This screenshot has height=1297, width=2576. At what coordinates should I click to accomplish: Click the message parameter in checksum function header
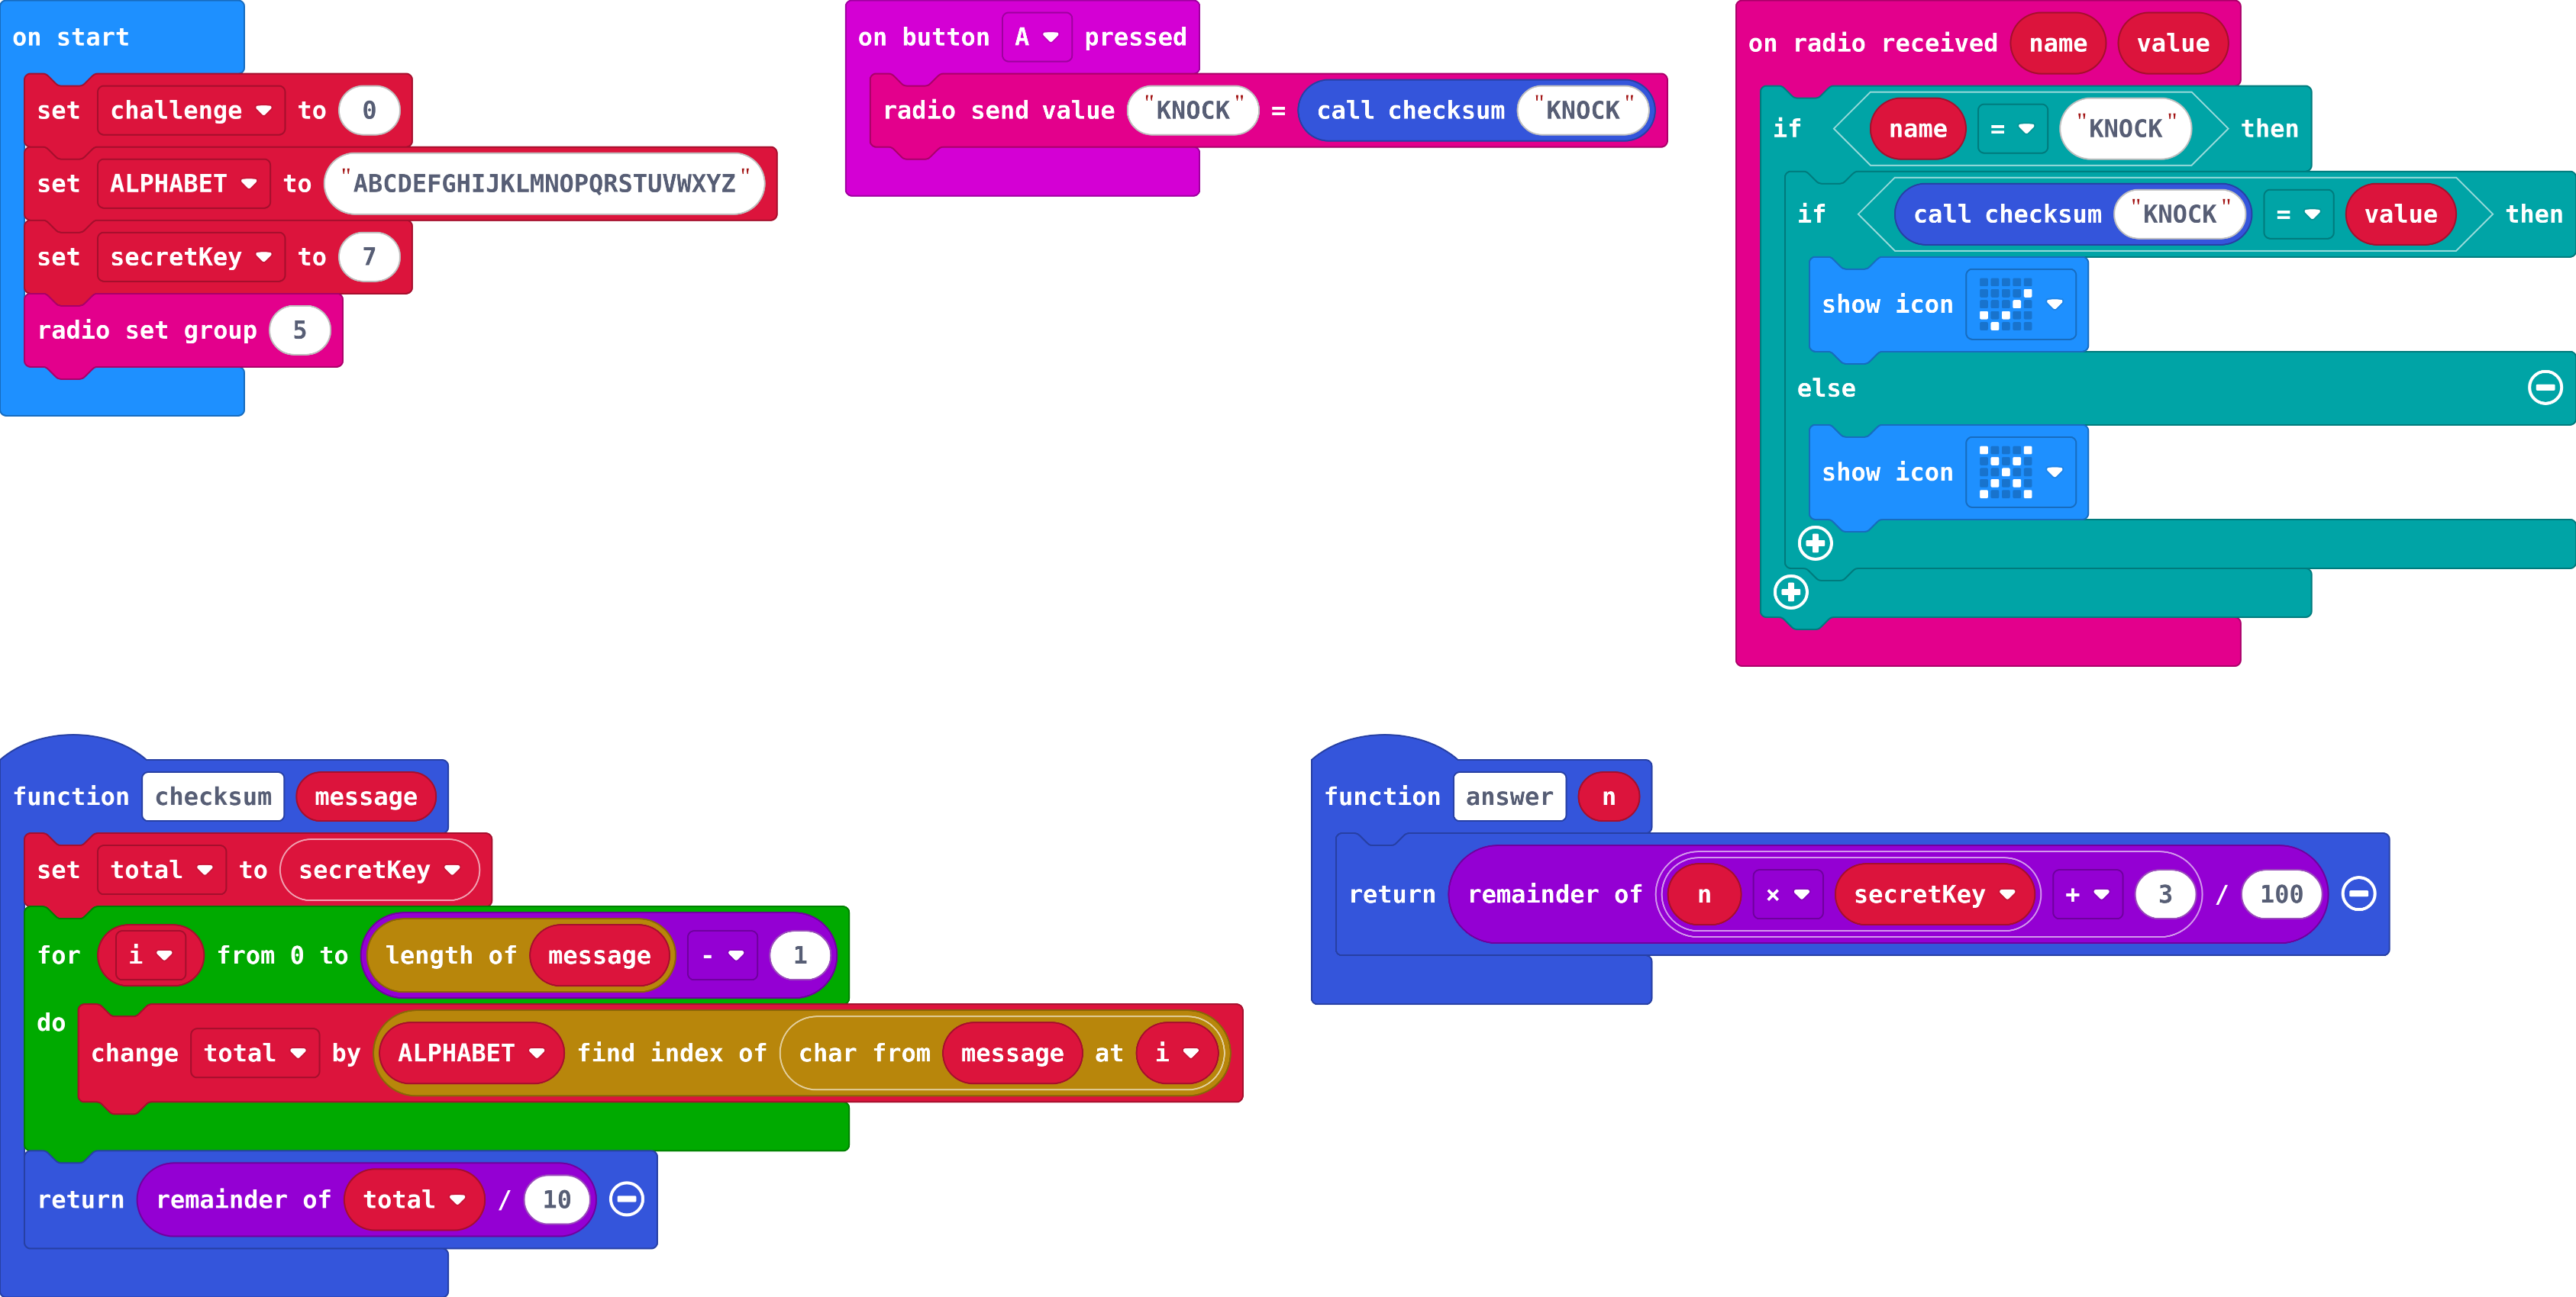point(366,797)
